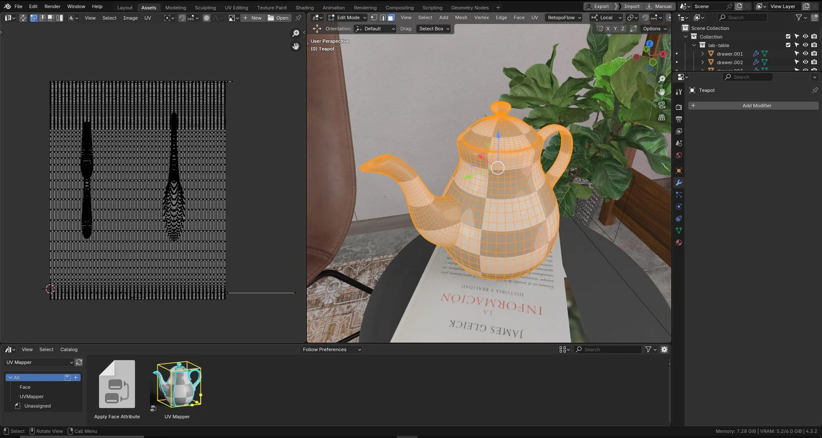Viewport: 822px width, 438px height.
Task: Open the Physics properties tab
Action: tap(679, 207)
